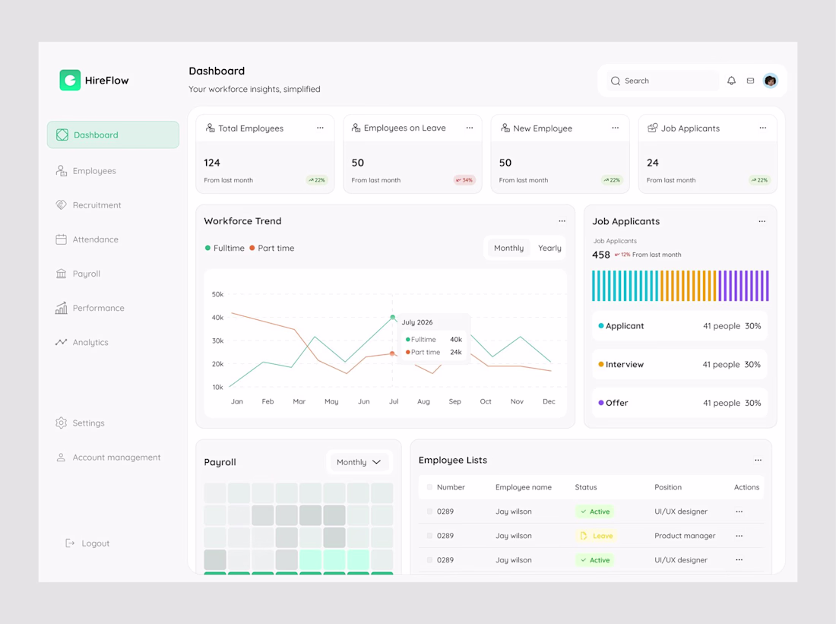Open the Attendance section

(96, 239)
